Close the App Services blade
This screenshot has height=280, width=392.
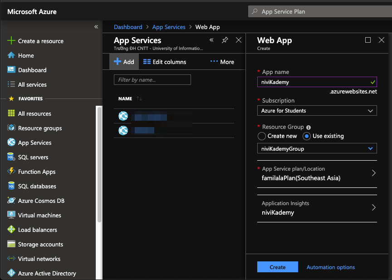pos(239,40)
